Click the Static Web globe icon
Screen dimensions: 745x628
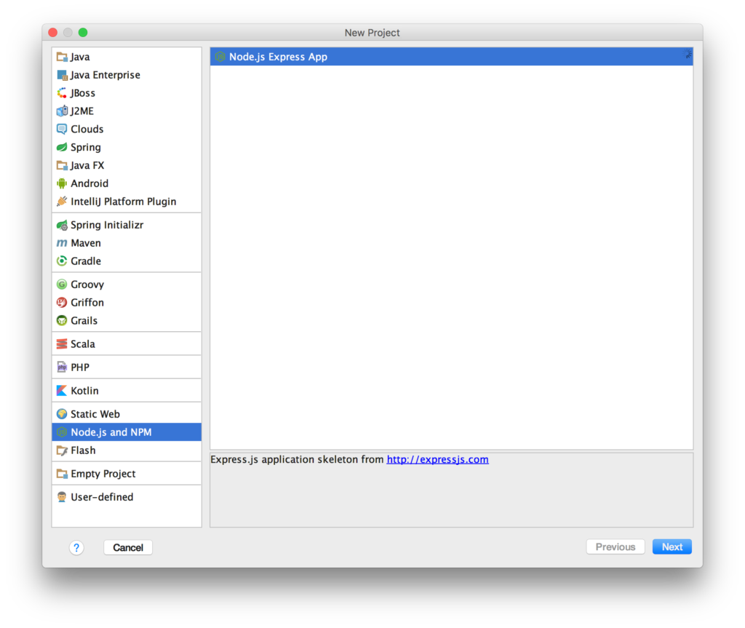62,414
